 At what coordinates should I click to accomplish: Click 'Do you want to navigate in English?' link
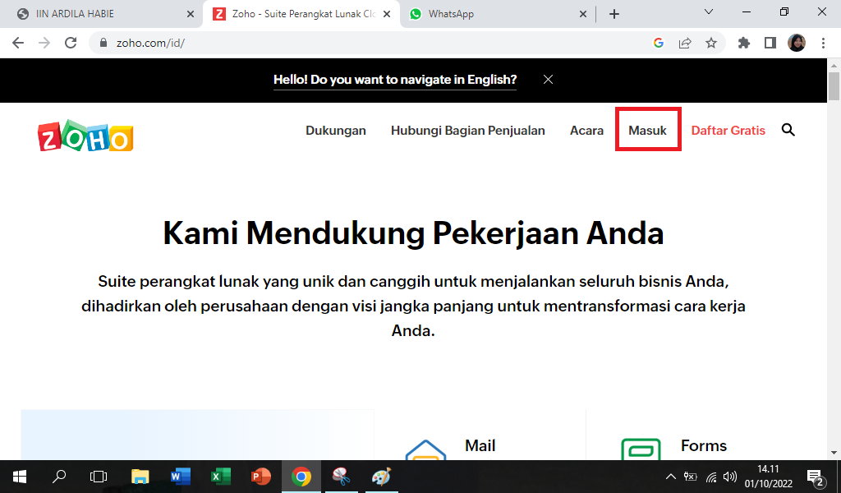395,80
